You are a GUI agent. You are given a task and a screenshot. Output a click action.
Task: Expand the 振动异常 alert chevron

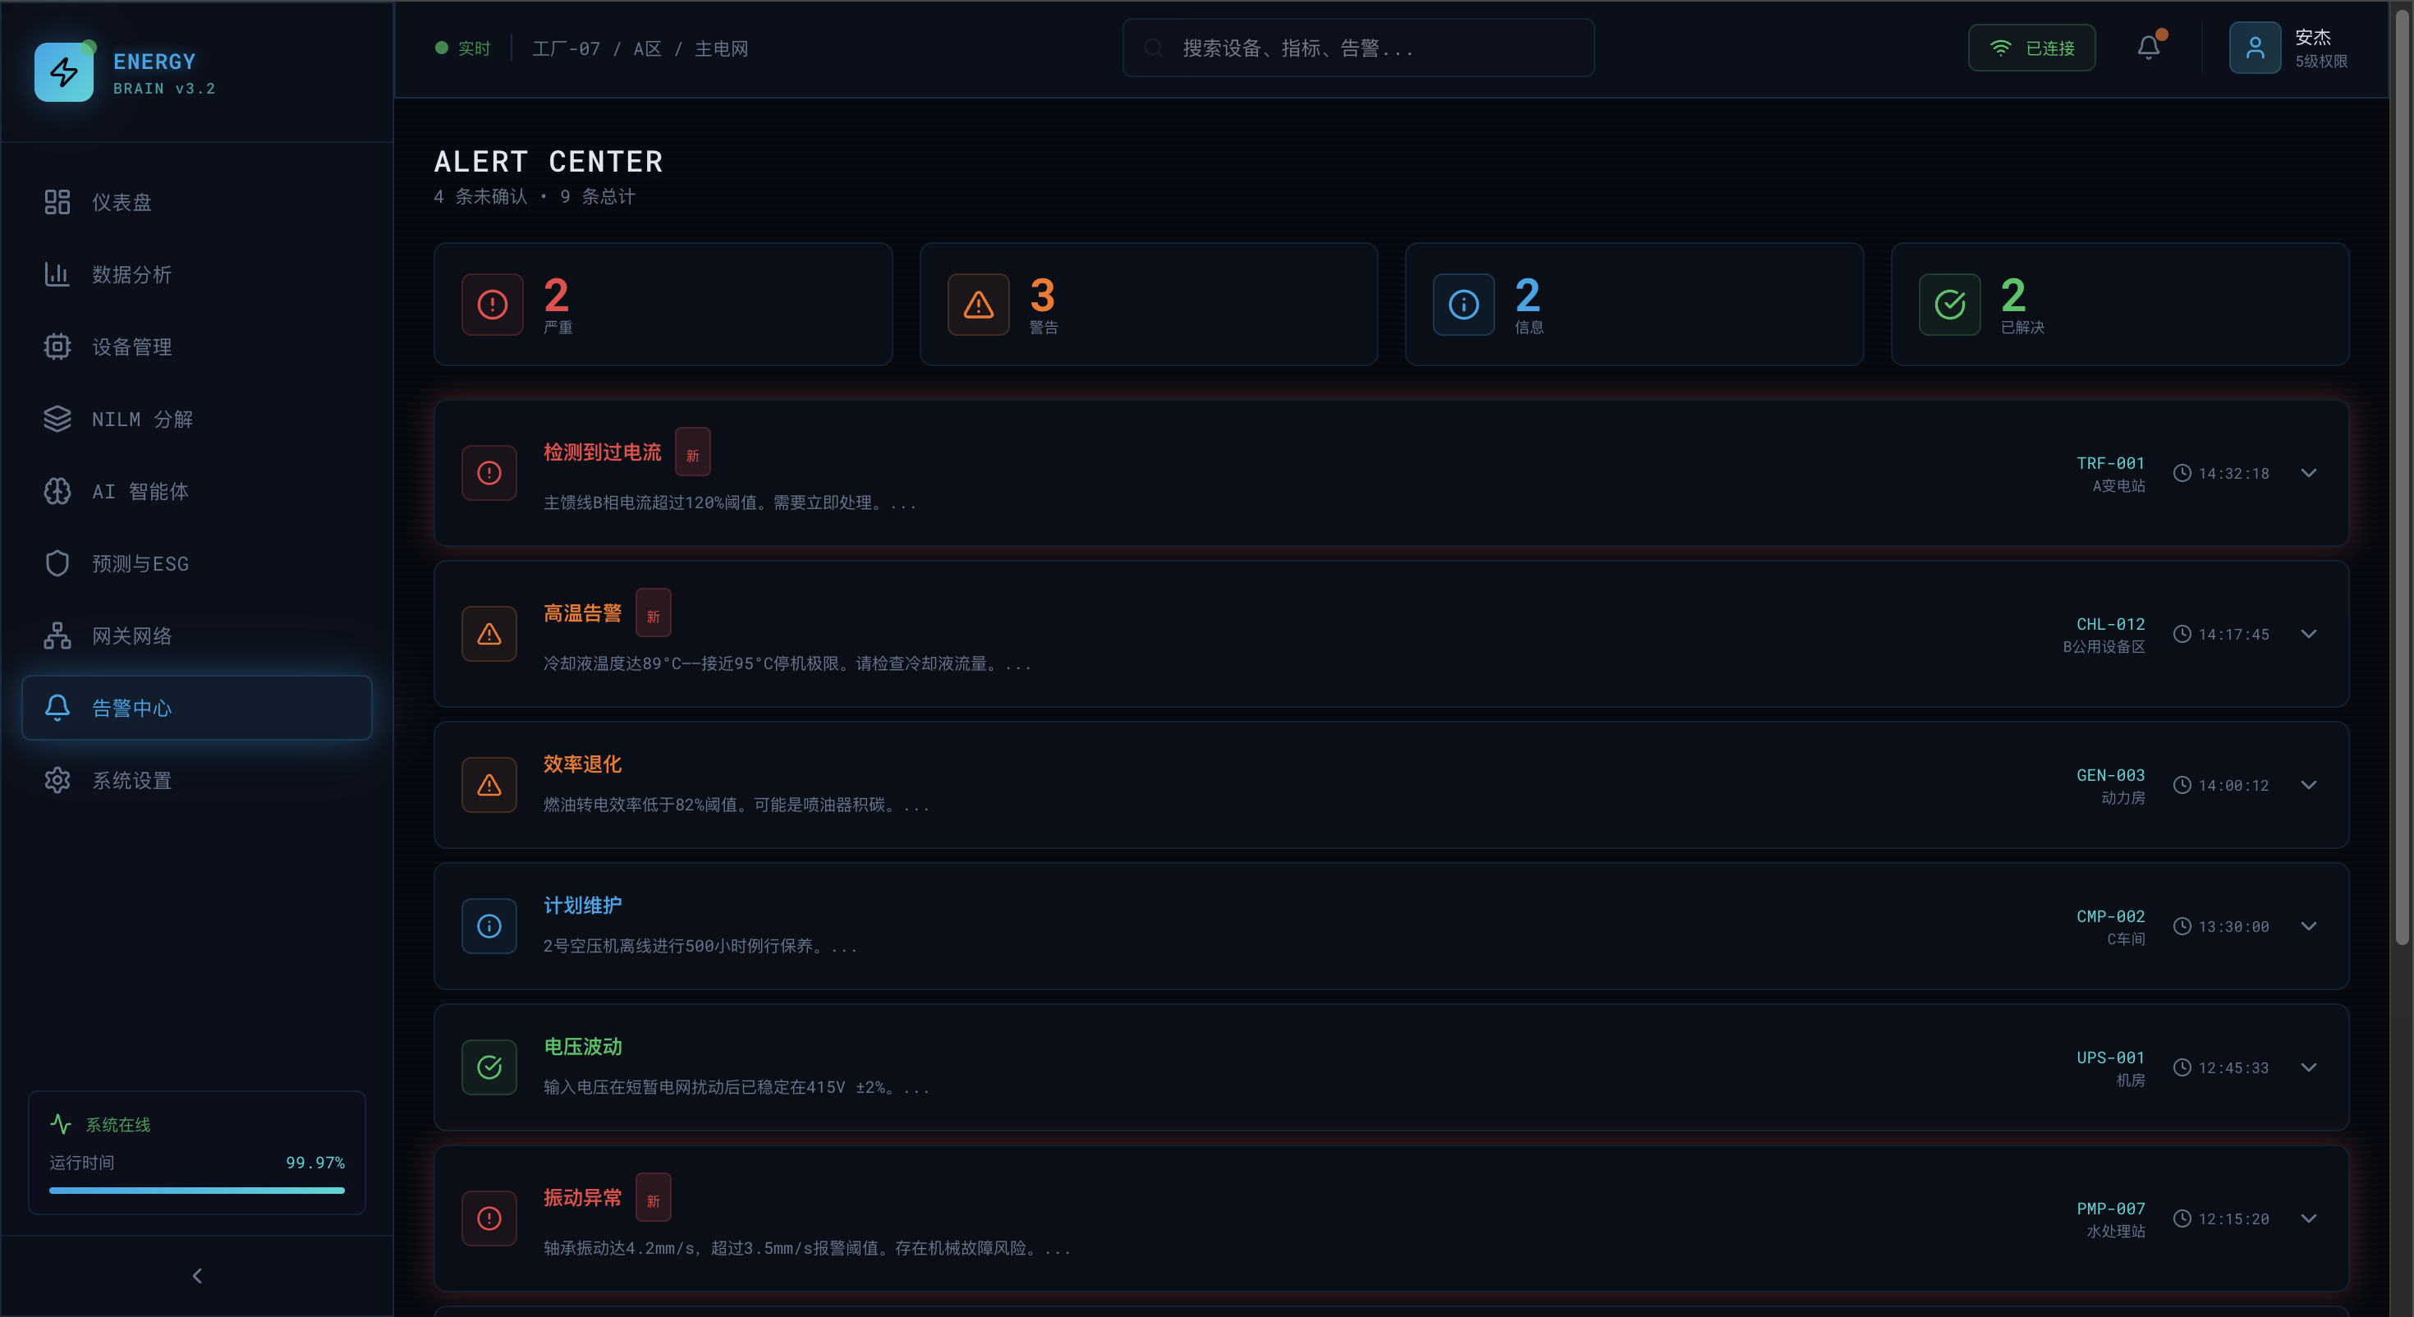point(2308,1218)
